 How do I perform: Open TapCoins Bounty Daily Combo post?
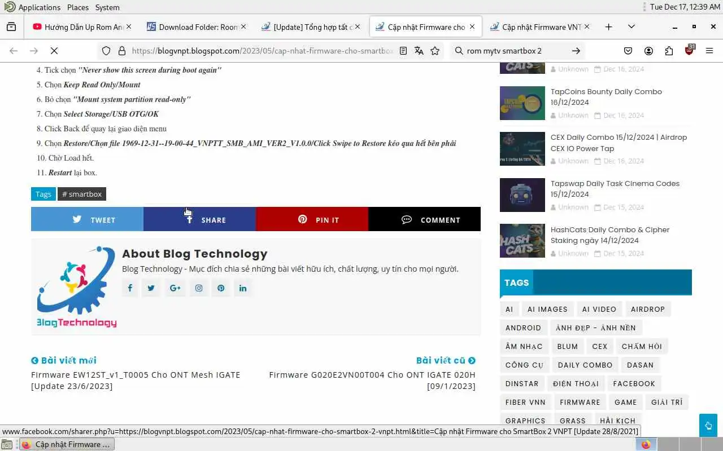point(606,97)
